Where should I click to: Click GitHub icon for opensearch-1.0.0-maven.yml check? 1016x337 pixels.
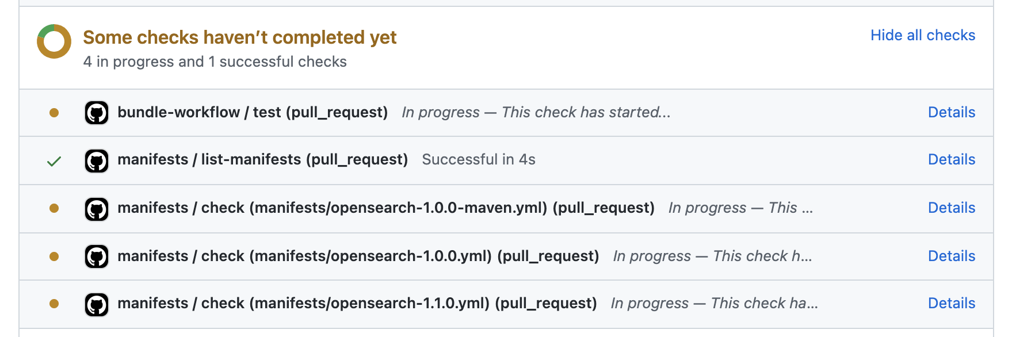click(97, 209)
